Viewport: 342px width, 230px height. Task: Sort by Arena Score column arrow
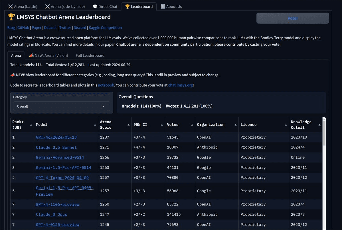point(128,125)
